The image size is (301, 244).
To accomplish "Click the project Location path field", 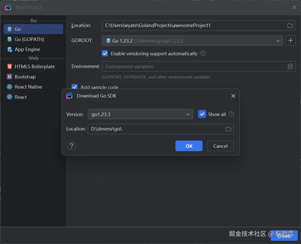I will point(199,25).
